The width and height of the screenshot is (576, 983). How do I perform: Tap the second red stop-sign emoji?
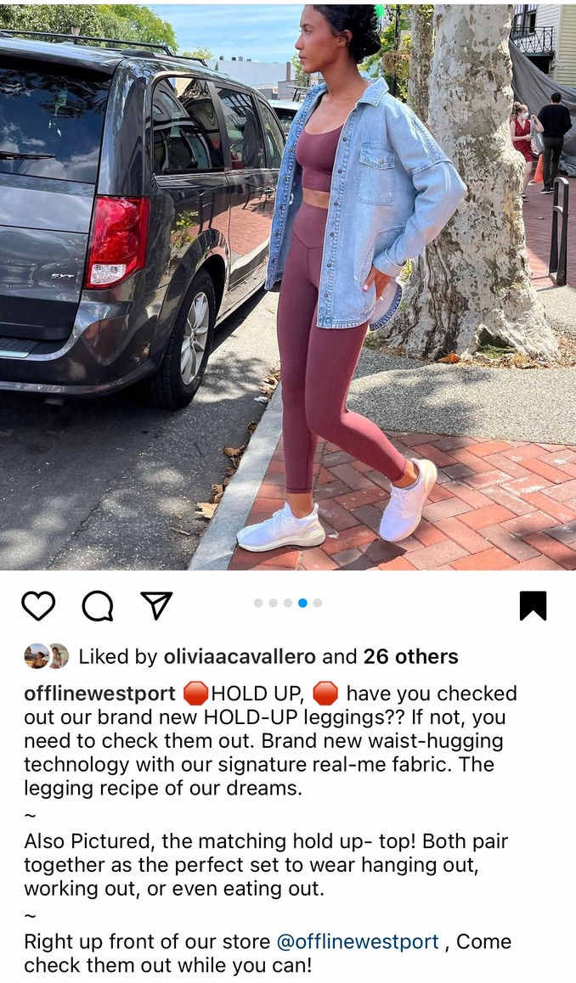(325, 694)
